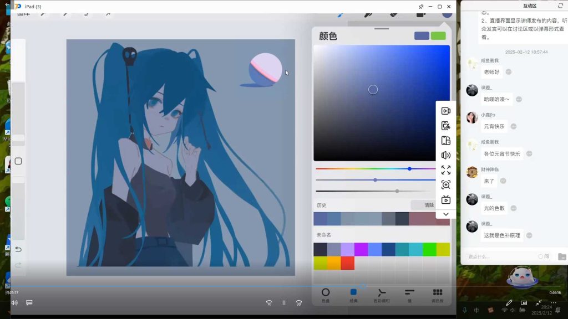Click the TV playback side icon
The image size is (568, 319).
446,199
